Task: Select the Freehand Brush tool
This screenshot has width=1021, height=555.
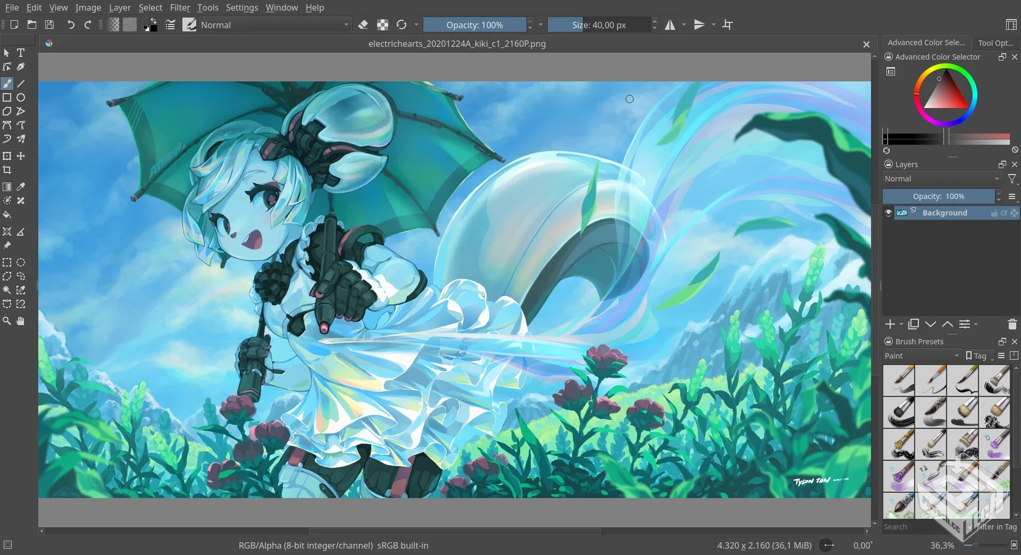Action: pos(7,84)
